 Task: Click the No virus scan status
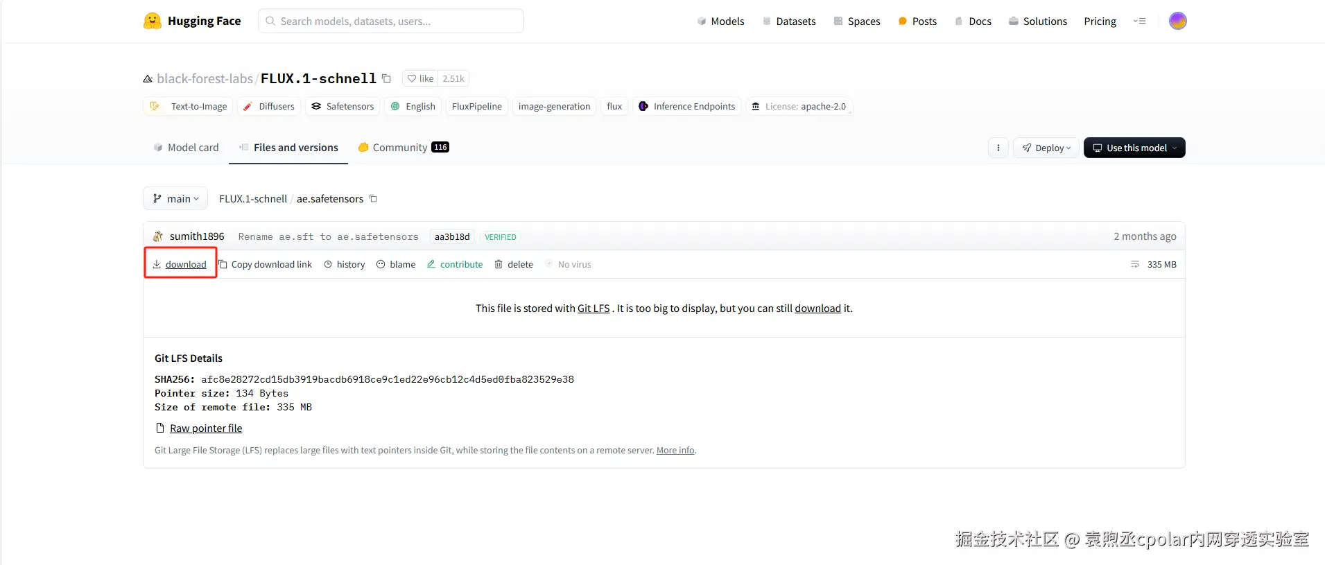(568, 264)
